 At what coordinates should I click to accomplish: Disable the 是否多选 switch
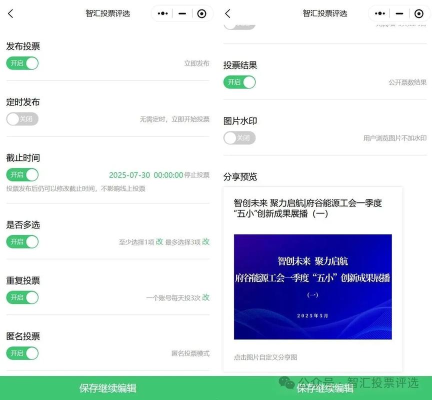tap(21, 241)
